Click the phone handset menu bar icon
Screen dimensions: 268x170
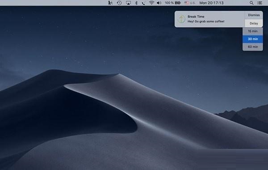pos(143,3)
